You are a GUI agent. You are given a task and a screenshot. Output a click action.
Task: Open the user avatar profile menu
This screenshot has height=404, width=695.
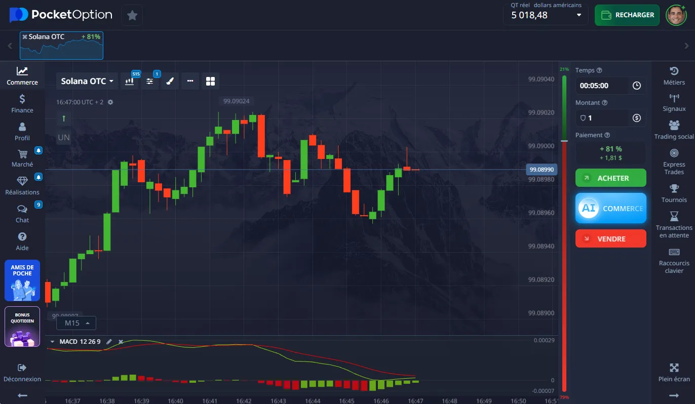tap(676, 15)
